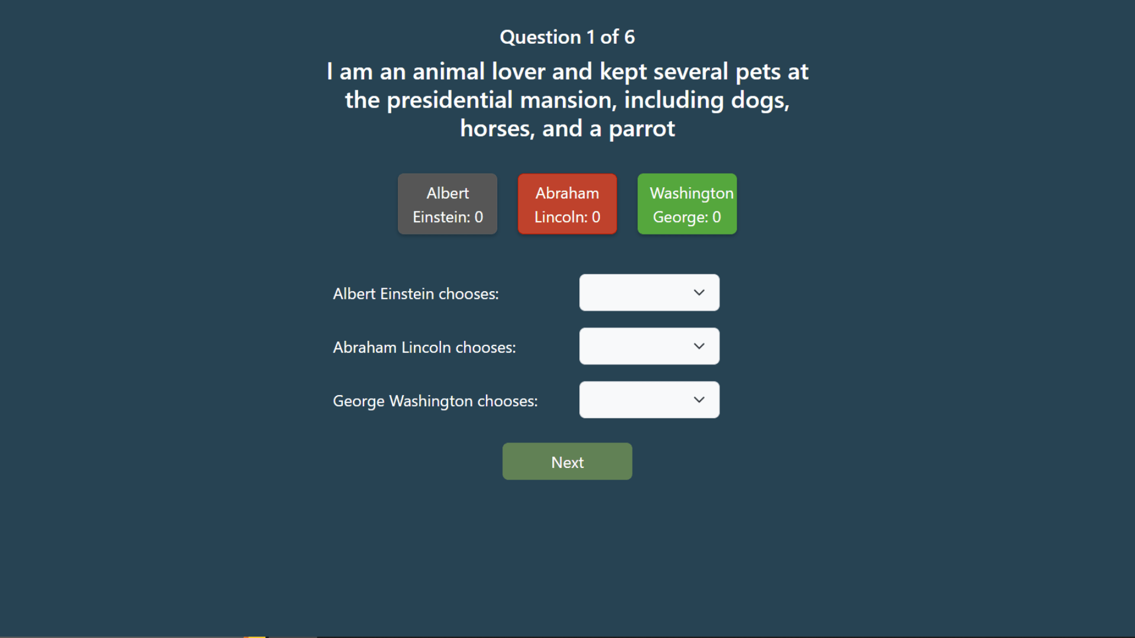Click the Washington George score icon
Screen dimensions: 1135x638
pos(687,204)
